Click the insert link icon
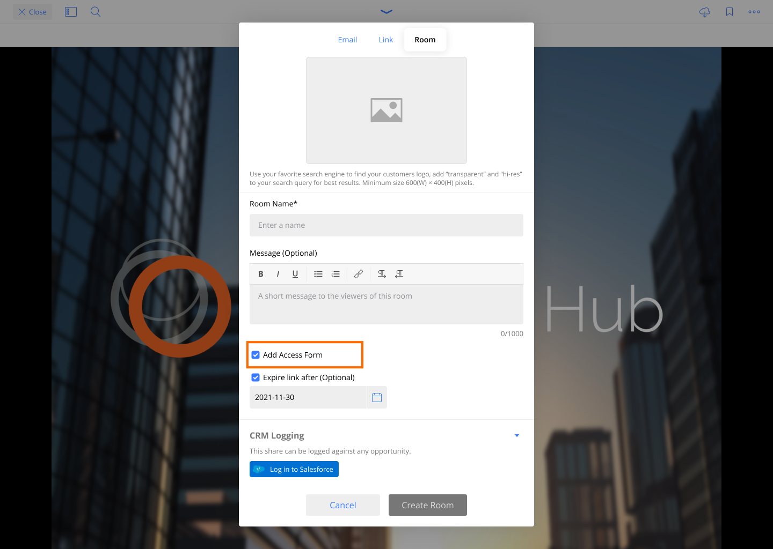 coord(359,274)
